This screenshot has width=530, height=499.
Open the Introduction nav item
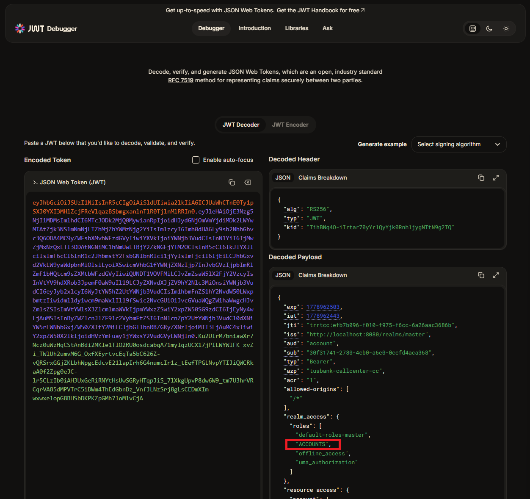(254, 28)
